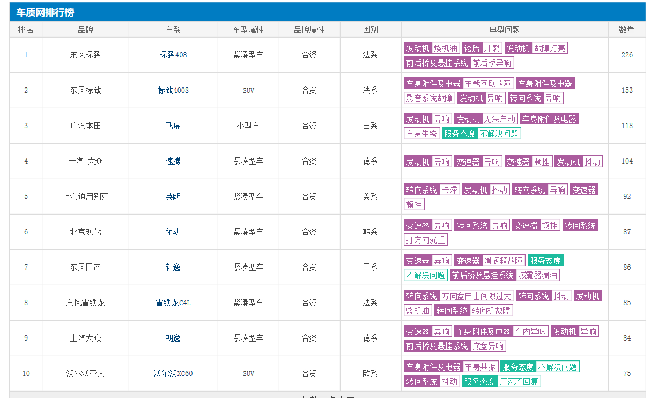Select the 转向机故障 tag for 雪铁龙C4L
The height and width of the screenshot is (398, 651).
tap(492, 311)
